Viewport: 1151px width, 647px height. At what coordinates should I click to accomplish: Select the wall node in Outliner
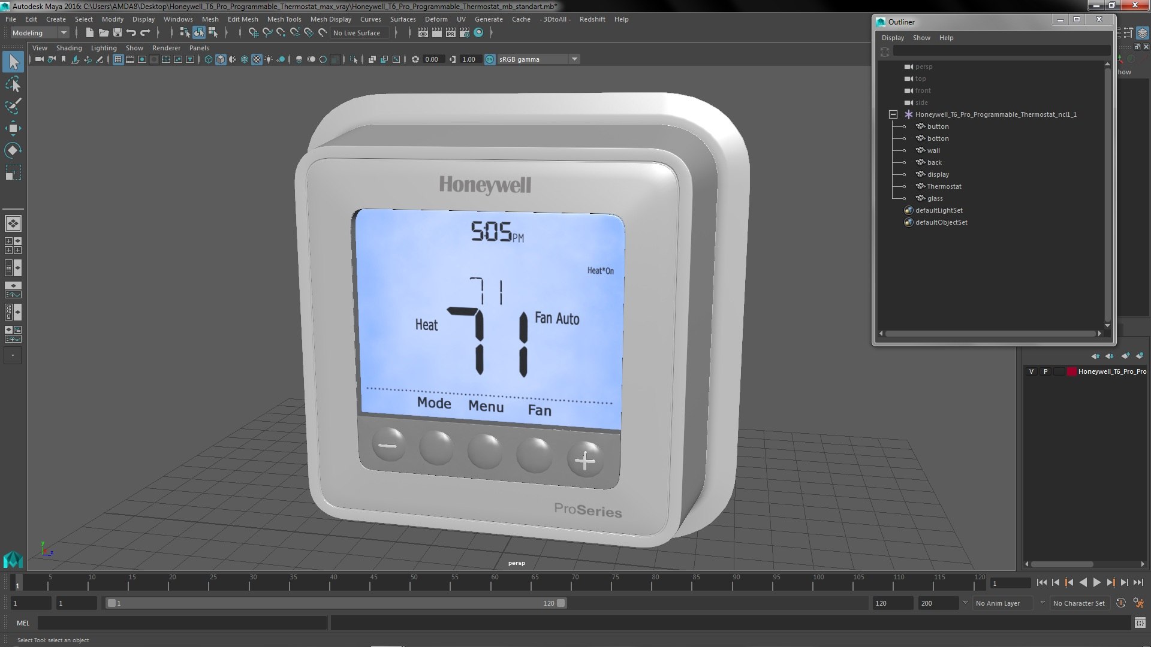coord(933,150)
